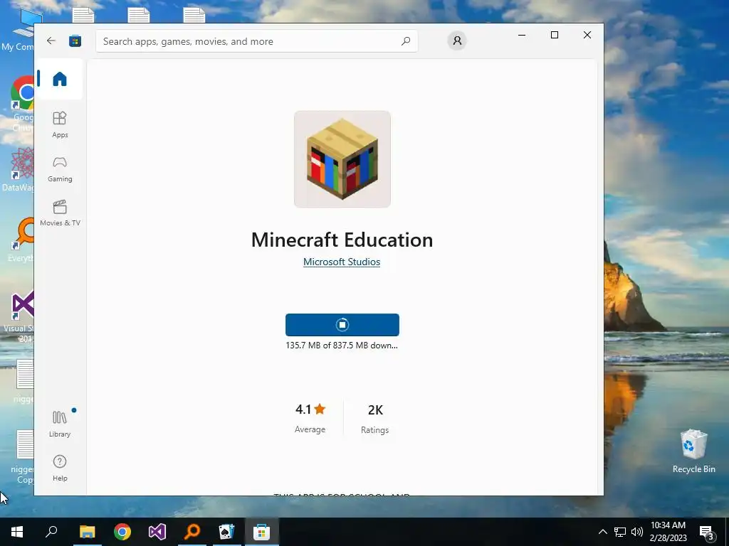Click the Search apps, games, movies field
729x546 pixels.
click(256, 41)
